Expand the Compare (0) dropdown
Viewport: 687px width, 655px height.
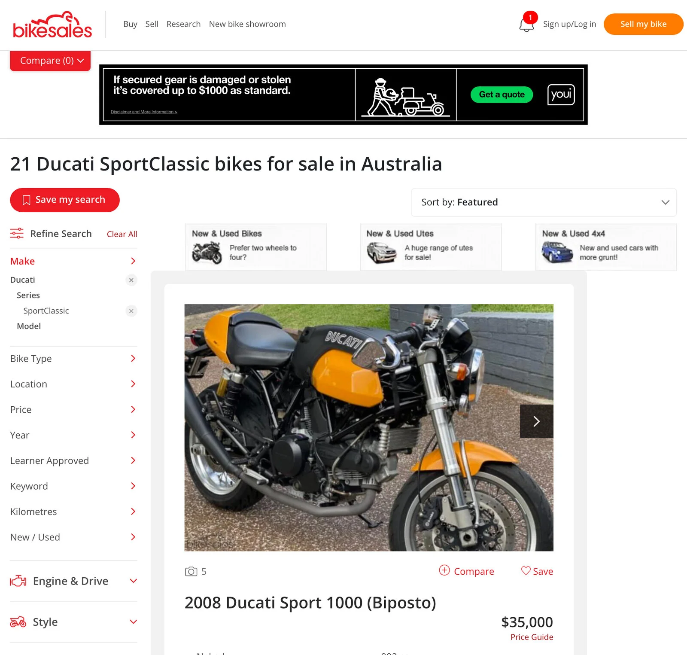50,61
